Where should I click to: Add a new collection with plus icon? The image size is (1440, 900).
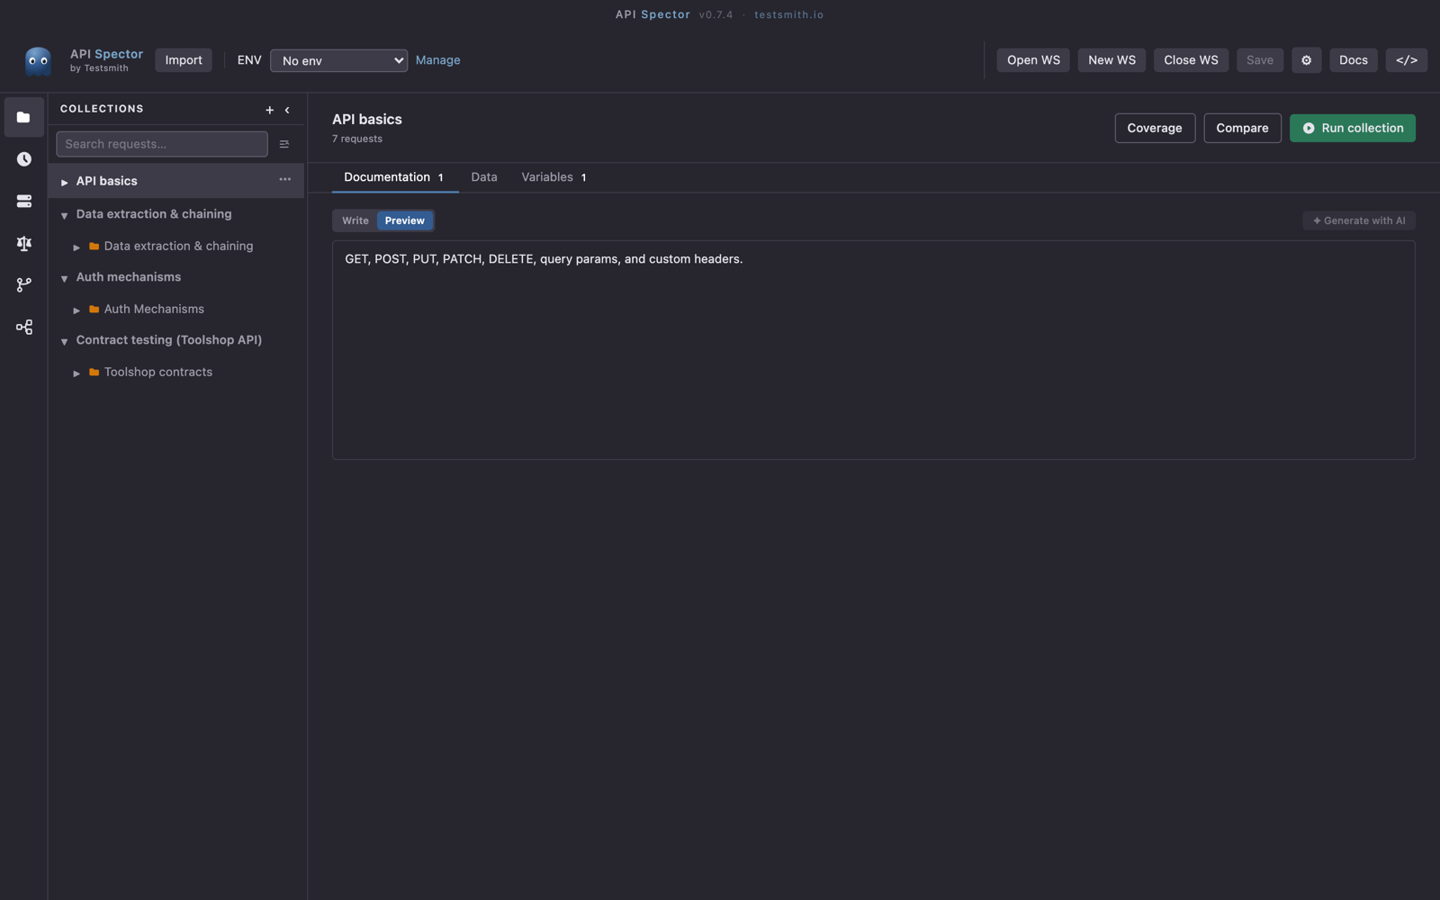point(269,110)
